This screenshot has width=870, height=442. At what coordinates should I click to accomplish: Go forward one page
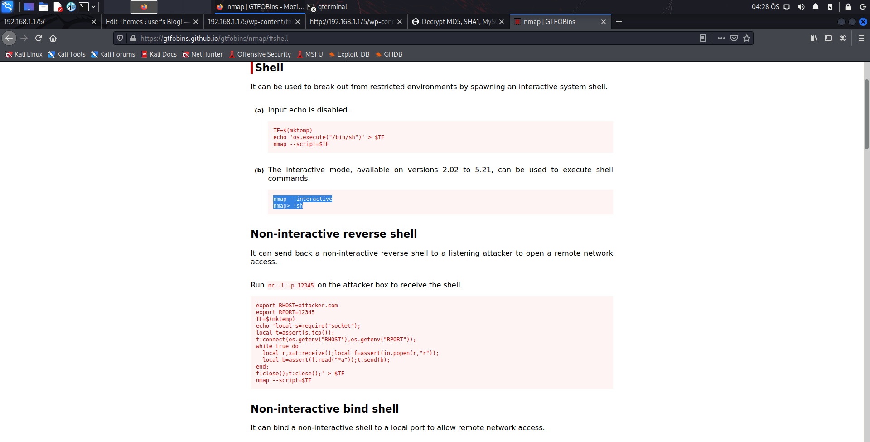pyautogui.click(x=24, y=38)
